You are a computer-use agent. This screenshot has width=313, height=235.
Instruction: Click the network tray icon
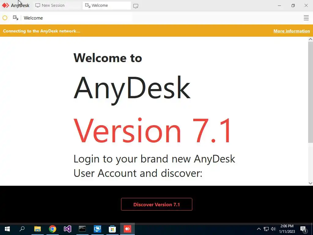pyautogui.click(x=266, y=229)
